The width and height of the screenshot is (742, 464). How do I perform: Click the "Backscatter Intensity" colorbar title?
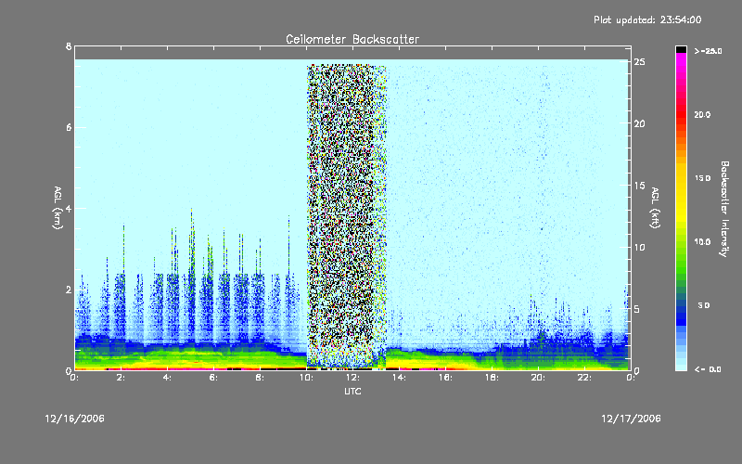[724, 209]
